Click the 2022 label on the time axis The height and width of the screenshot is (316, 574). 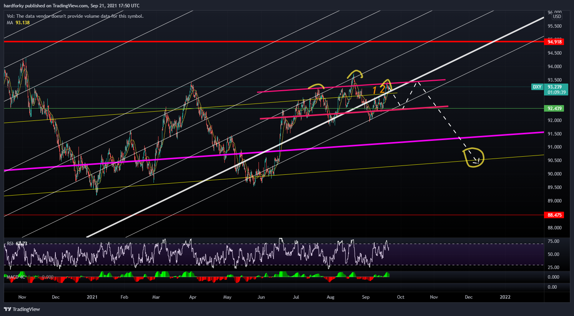(505, 297)
